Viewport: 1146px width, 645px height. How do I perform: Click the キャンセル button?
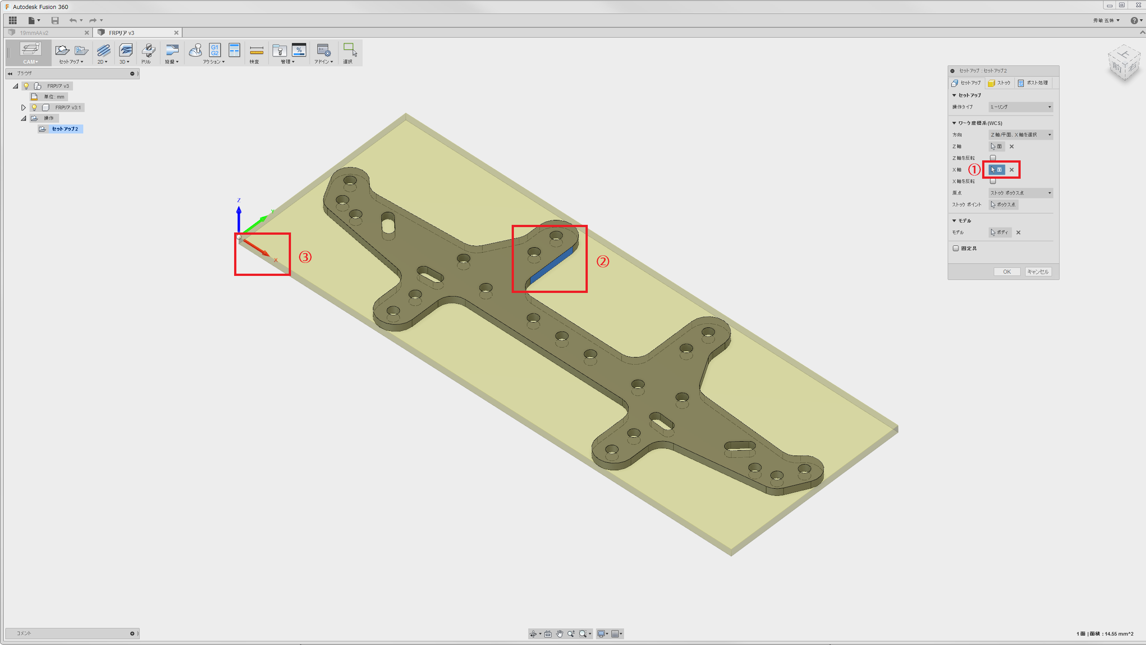coord(1038,272)
